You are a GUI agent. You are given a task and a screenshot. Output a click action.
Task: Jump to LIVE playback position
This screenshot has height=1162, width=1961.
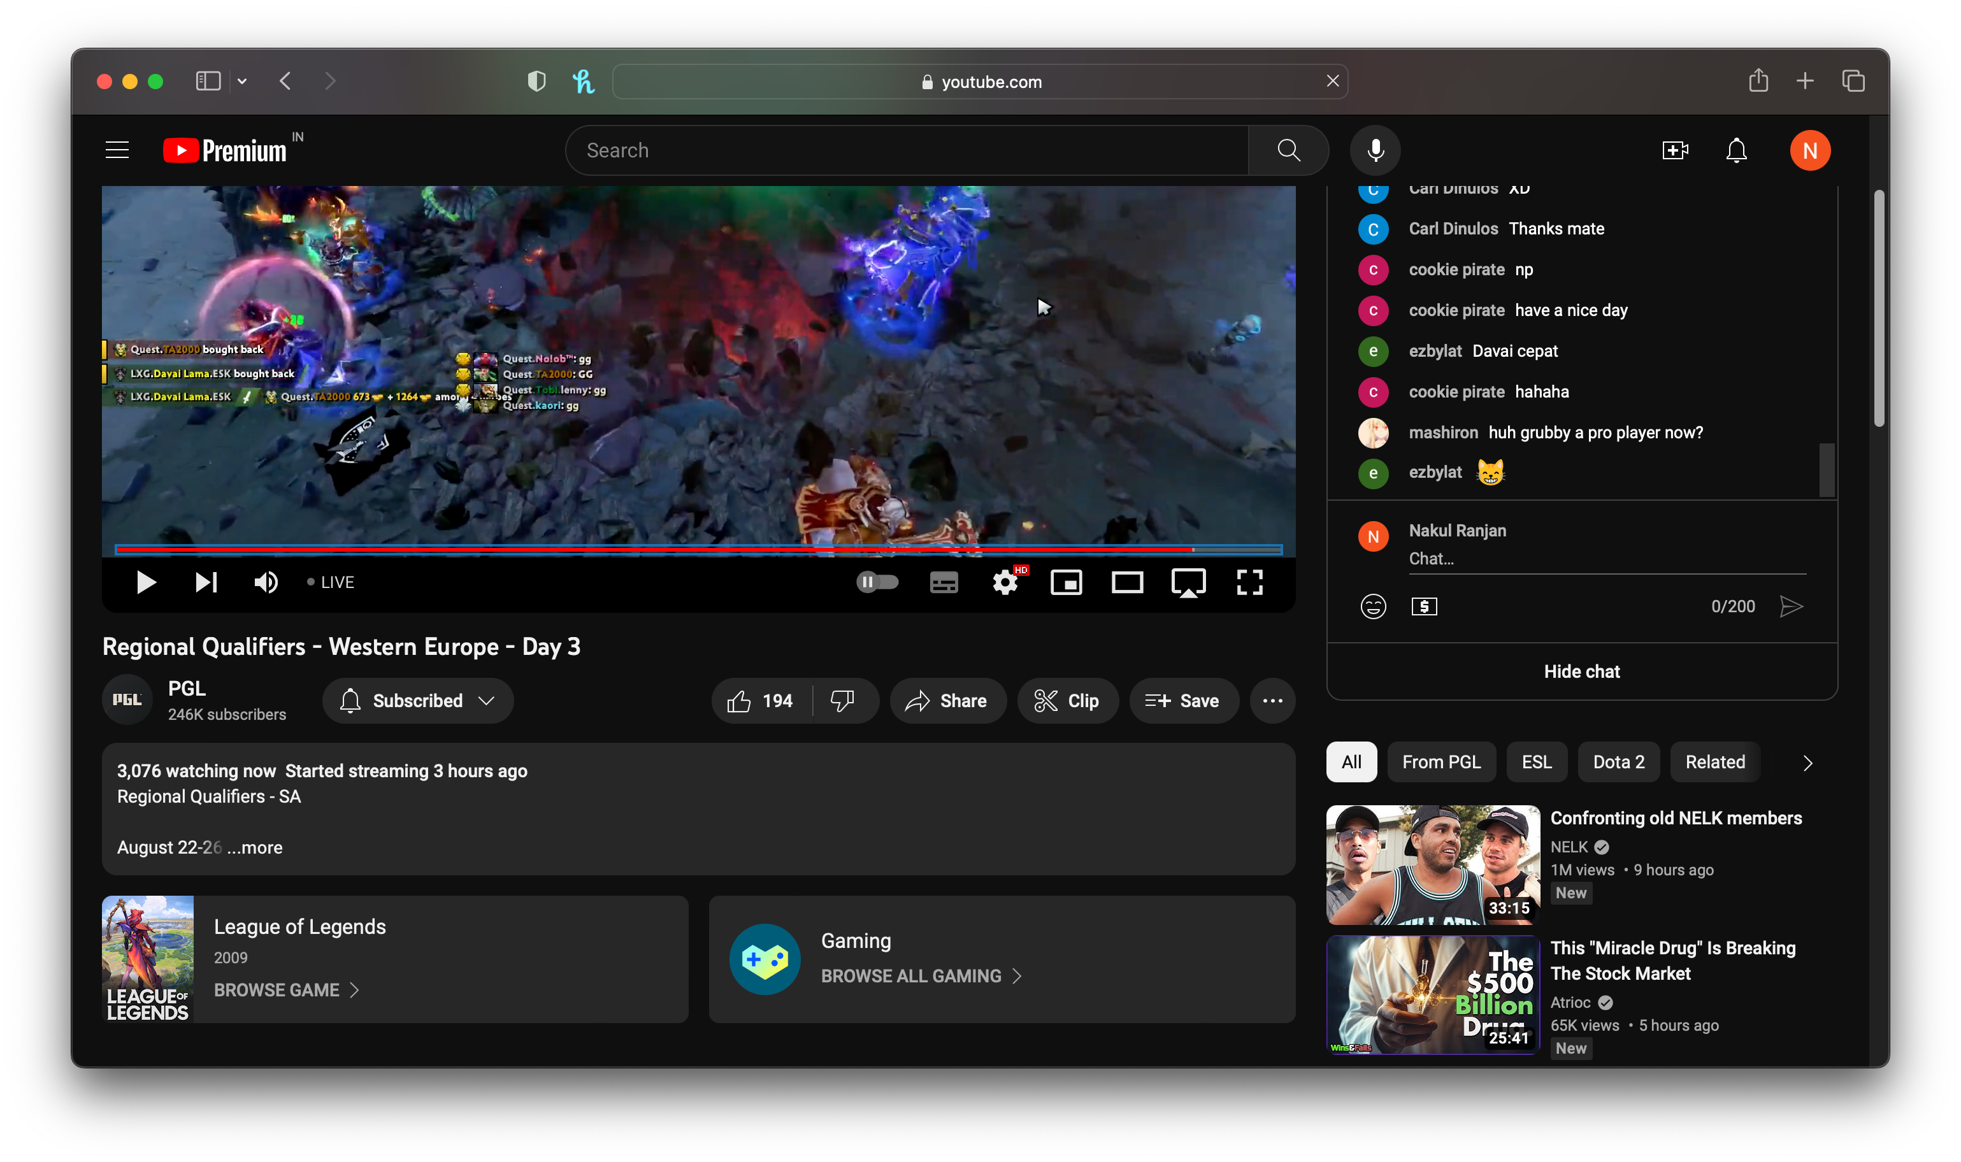pos(331,582)
